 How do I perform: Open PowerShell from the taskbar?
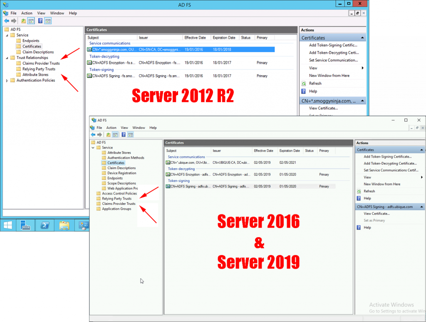coord(45,226)
